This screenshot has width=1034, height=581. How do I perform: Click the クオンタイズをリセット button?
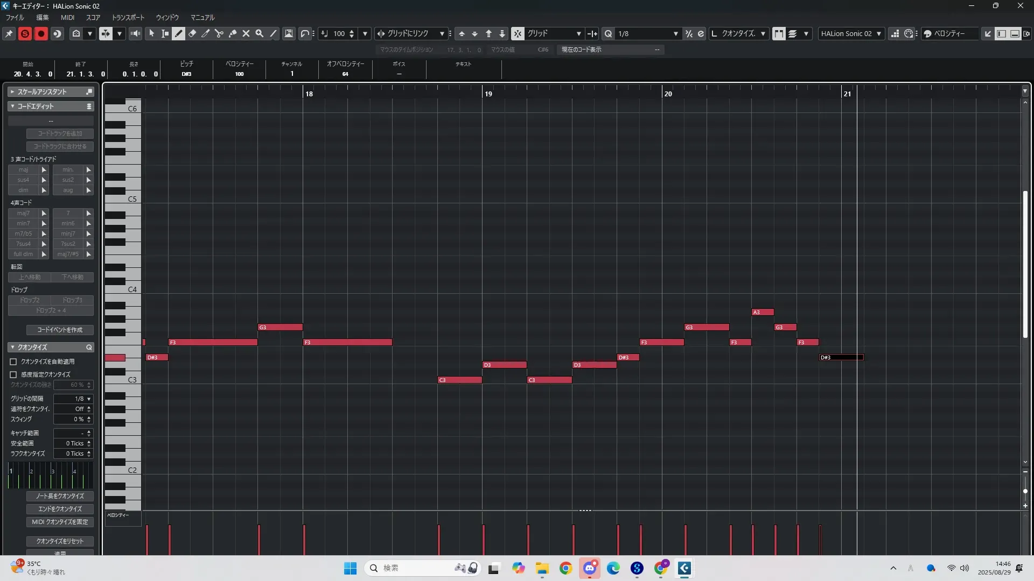tap(60, 541)
